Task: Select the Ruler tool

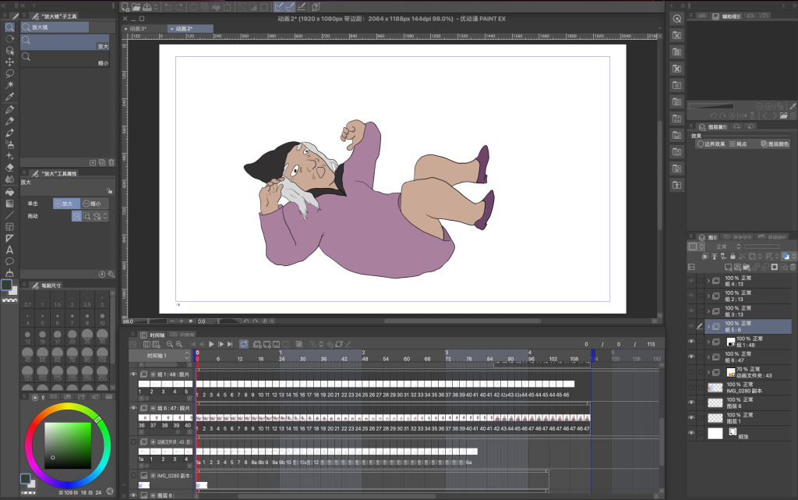Action: tap(9, 238)
